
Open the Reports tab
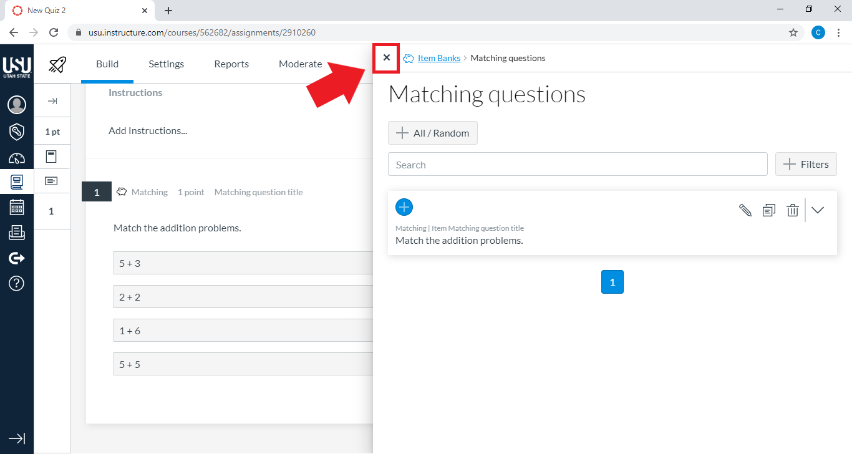click(x=231, y=64)
